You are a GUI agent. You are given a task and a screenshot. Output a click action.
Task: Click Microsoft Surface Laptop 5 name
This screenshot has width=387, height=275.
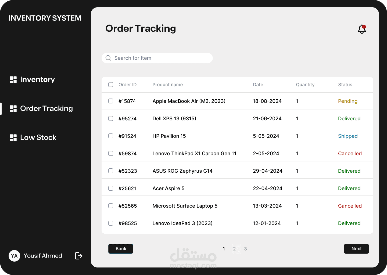(x=185, y=206)
